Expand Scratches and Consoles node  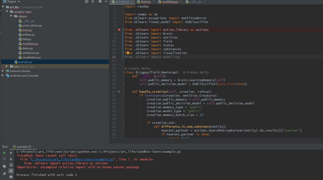point(3,76)
